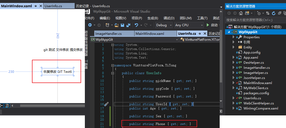Screen dimensions: 286x128
Task: Click the Home icon in Solution Explorer
Action: coord(241,13)
